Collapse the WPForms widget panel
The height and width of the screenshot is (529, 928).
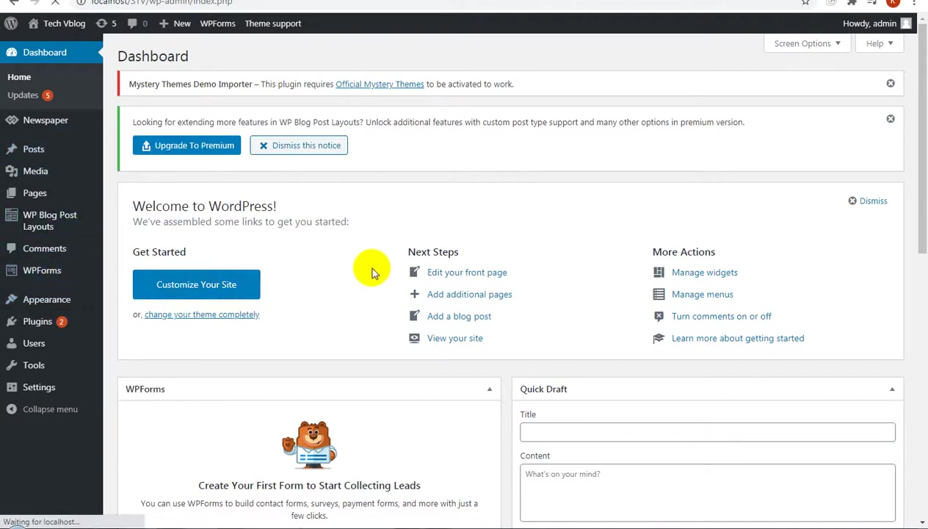click(490, 389)
